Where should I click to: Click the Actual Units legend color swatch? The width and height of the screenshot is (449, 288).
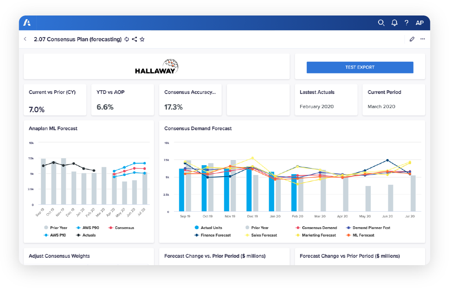197,228
